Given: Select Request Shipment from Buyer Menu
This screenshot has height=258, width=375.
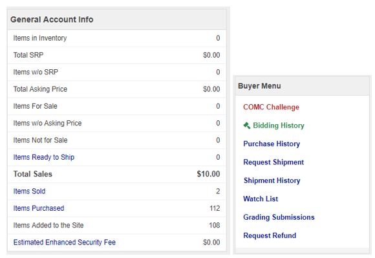Looking at the screenshot, I should click(x=273, y=162).
